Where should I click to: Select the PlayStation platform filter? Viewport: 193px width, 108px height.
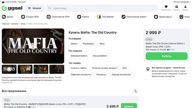click(89, 44)
